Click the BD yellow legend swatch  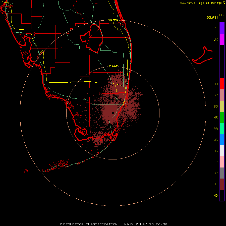click(x=222, y=106)
